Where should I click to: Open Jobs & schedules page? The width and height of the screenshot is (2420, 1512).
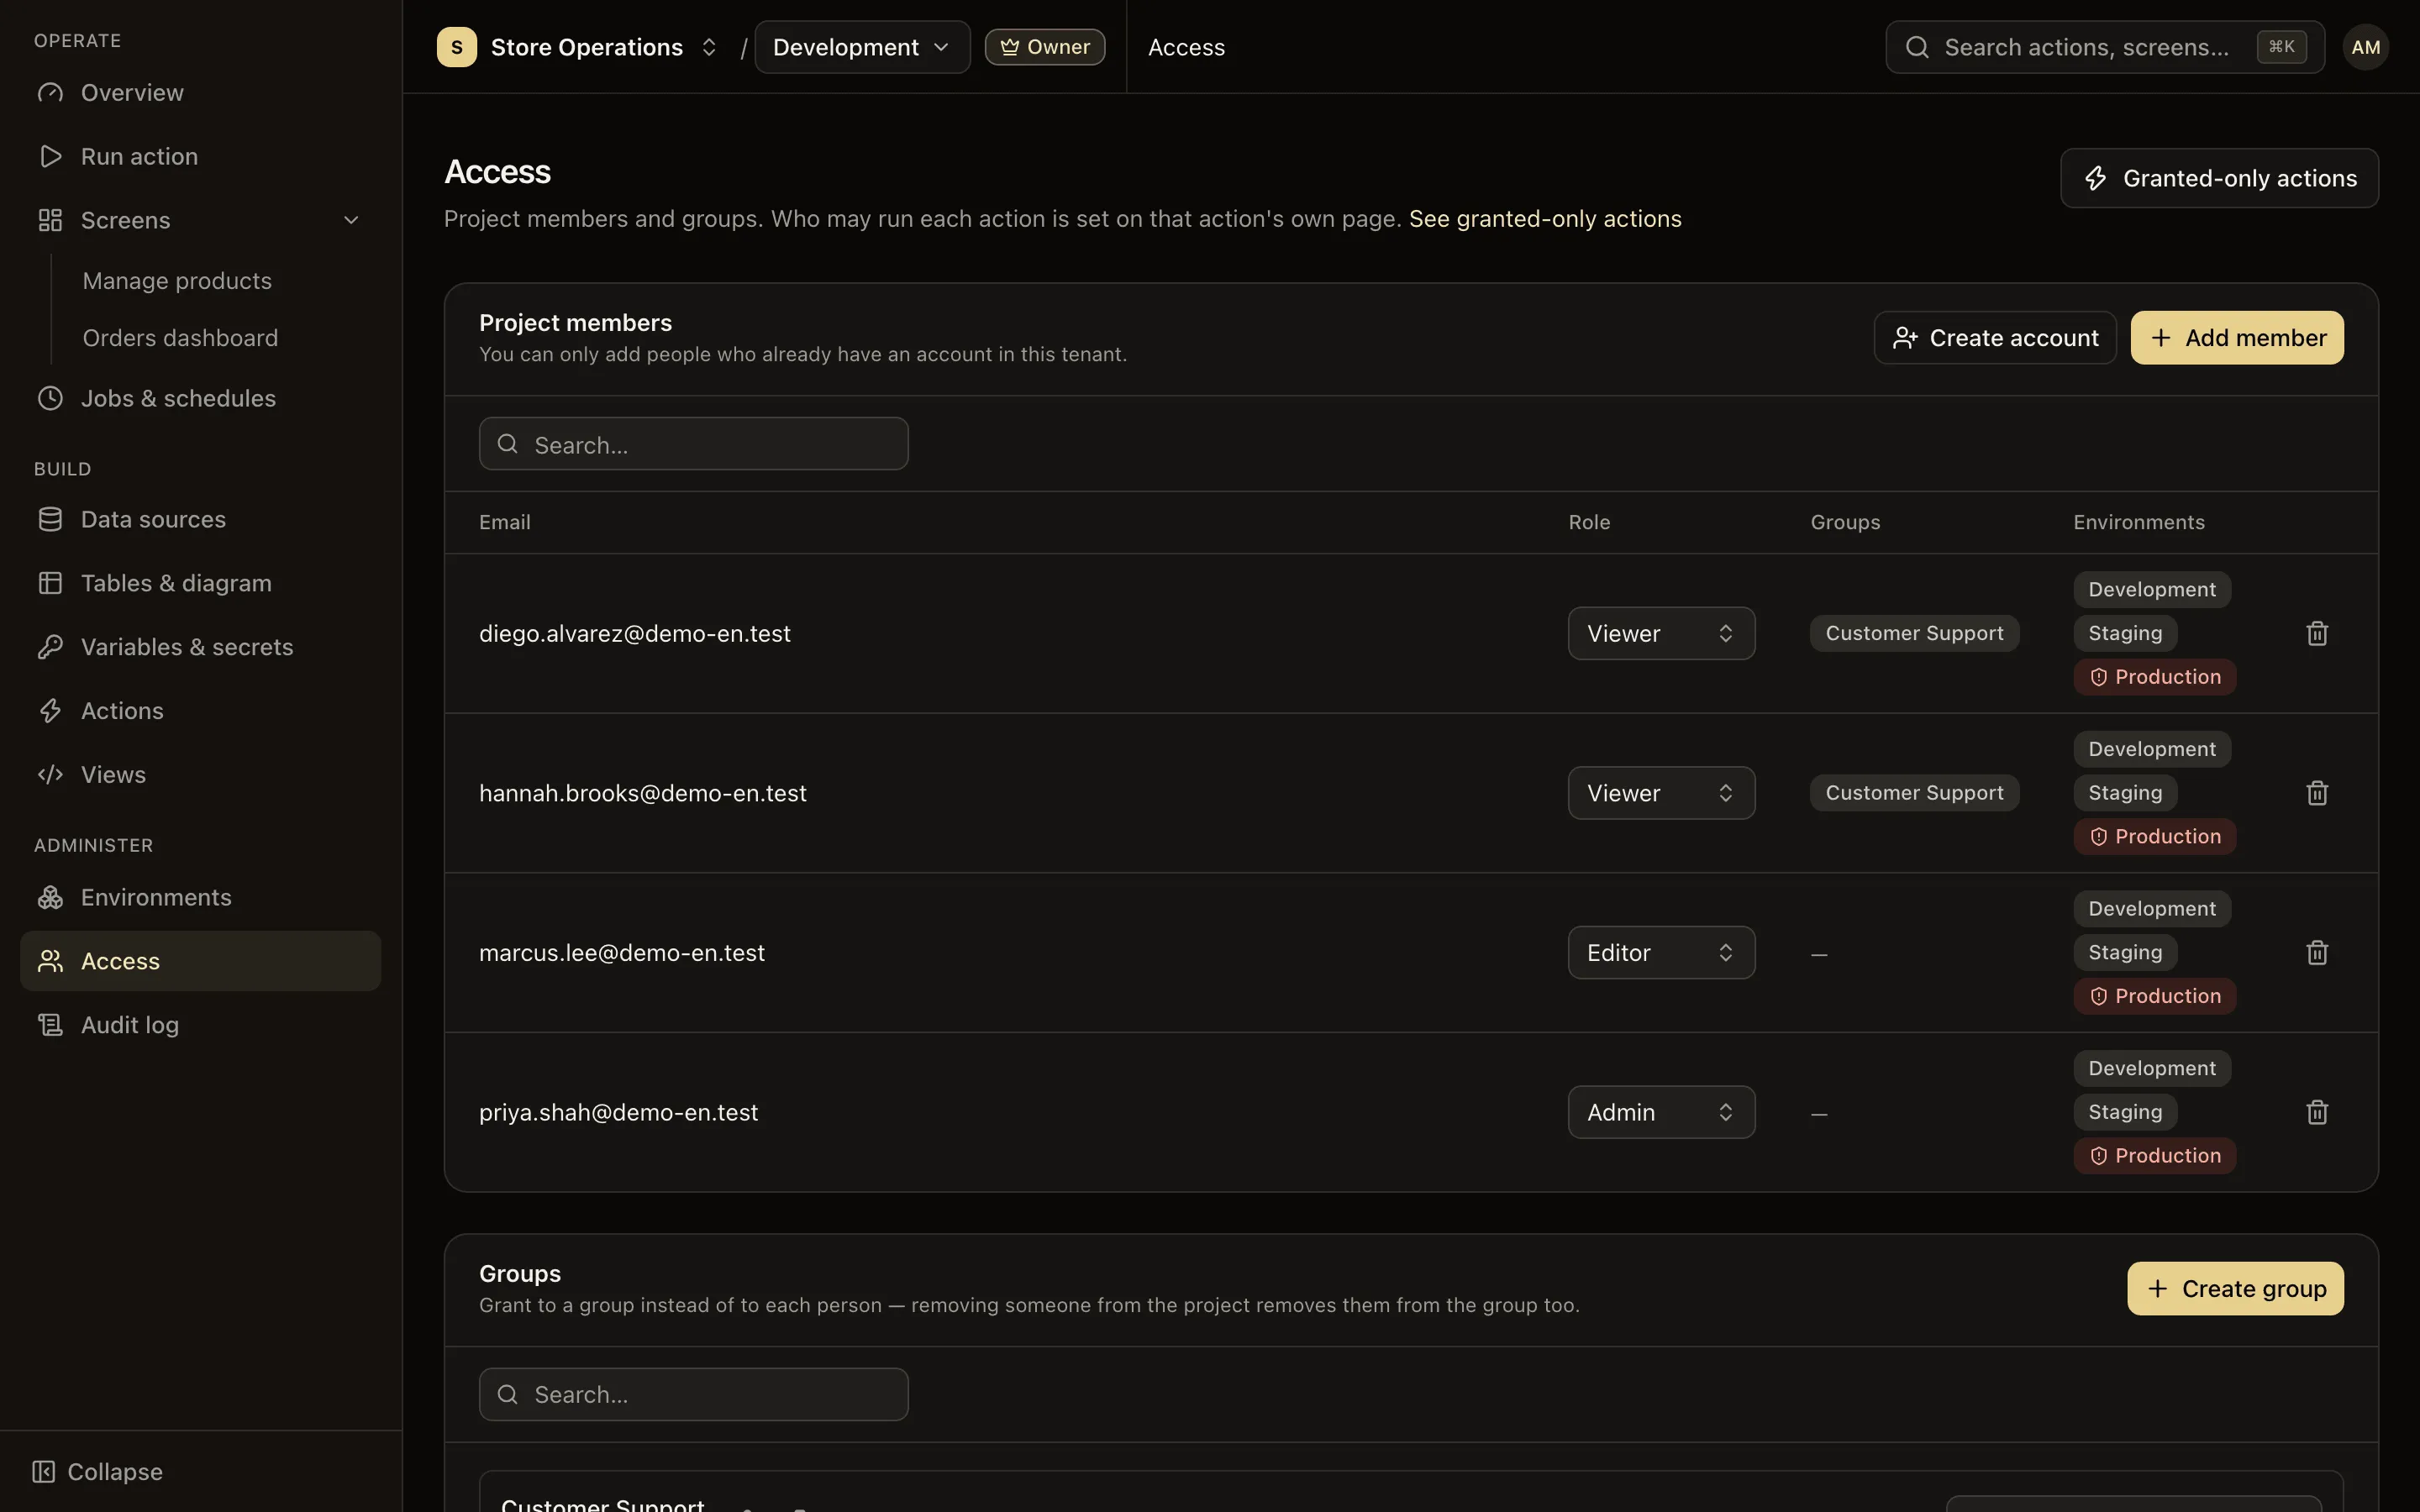pos(200,398)
